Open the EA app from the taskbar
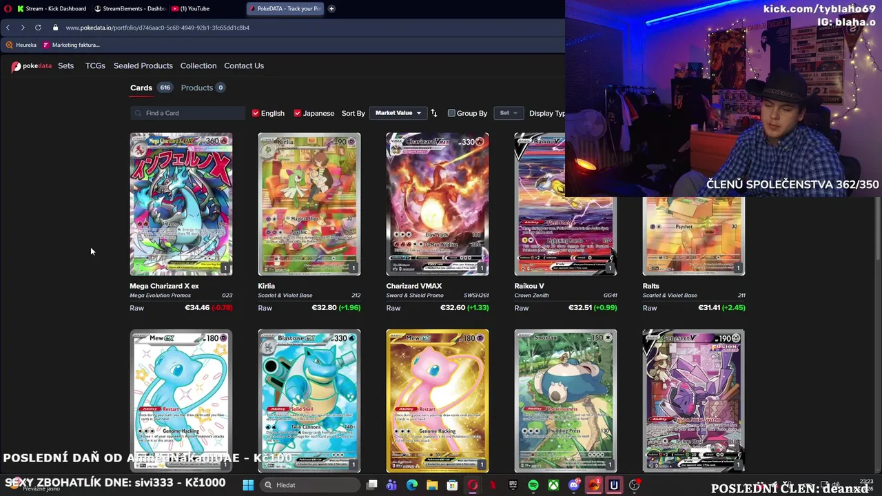 click(594, 485)
